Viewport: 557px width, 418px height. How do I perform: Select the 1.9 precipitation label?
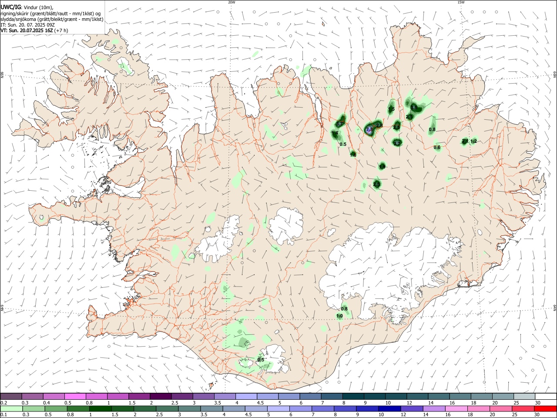tap(382, 167)
